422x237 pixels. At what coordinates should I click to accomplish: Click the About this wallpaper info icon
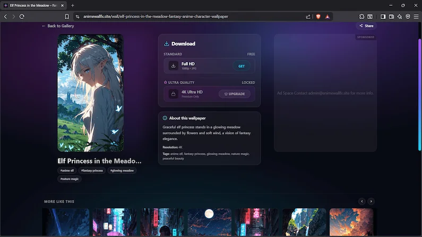click(165, 118)
